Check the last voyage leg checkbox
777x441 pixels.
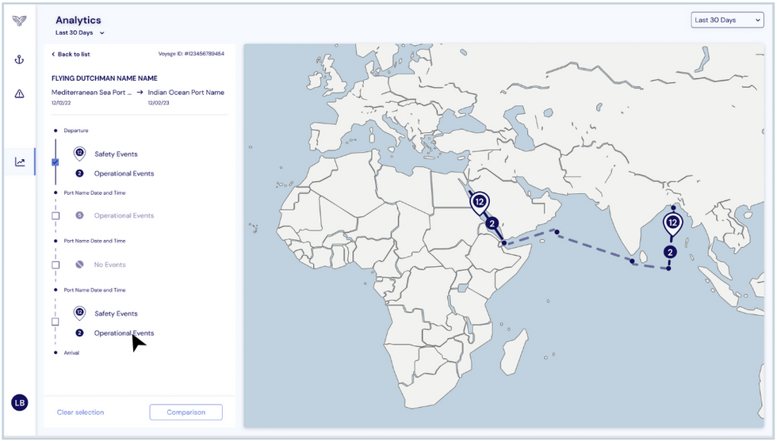pos(55,321)
